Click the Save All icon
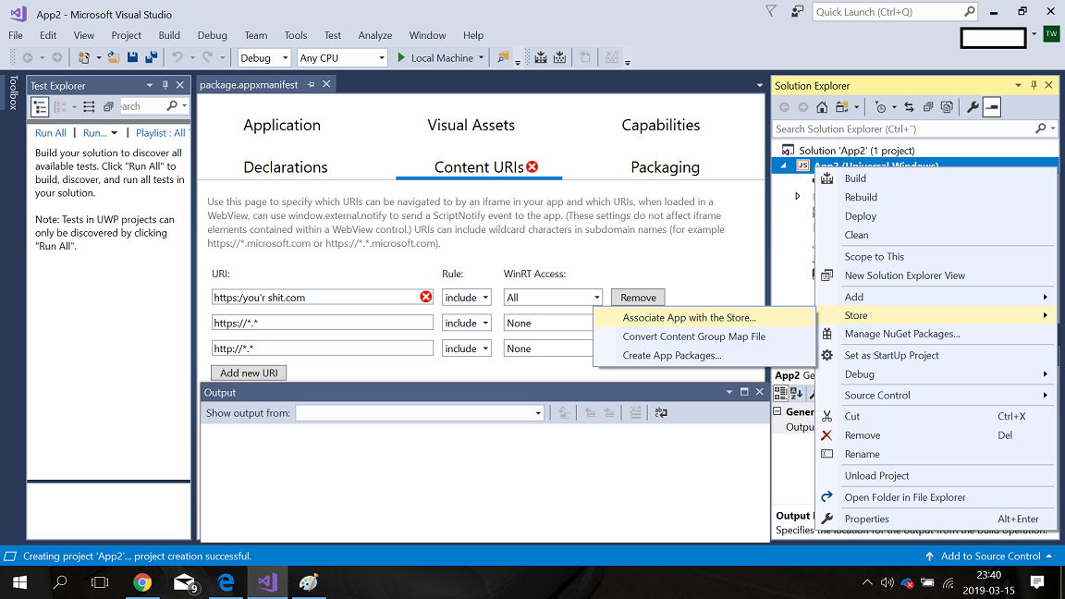Viewport: 1065px width, 599px height. 151,57
